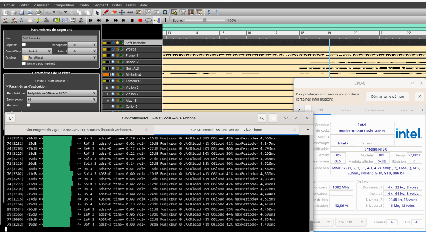Click the Nom field 'Soft karaoke'
426x232 pixels.
pyautogui.click(x=60, y=38)
